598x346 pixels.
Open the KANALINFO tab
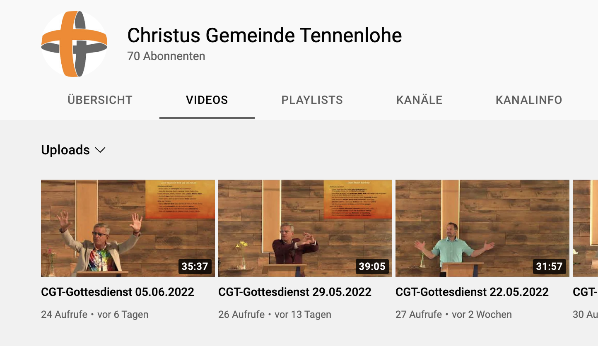529,100
